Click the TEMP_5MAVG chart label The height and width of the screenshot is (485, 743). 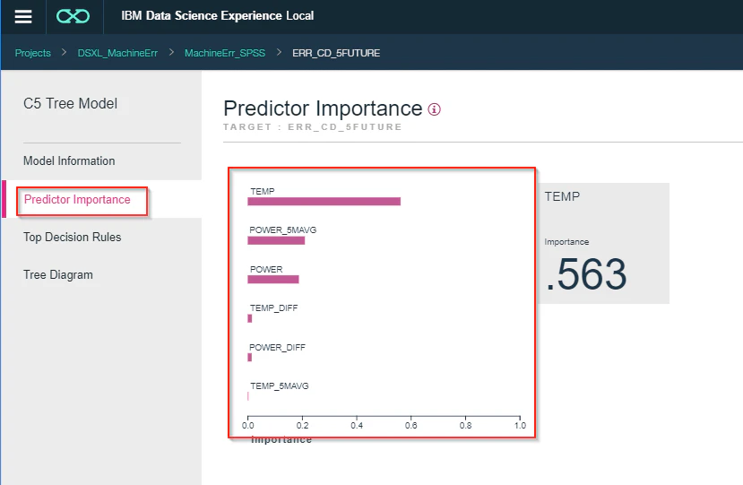click(x=280, y=385)
